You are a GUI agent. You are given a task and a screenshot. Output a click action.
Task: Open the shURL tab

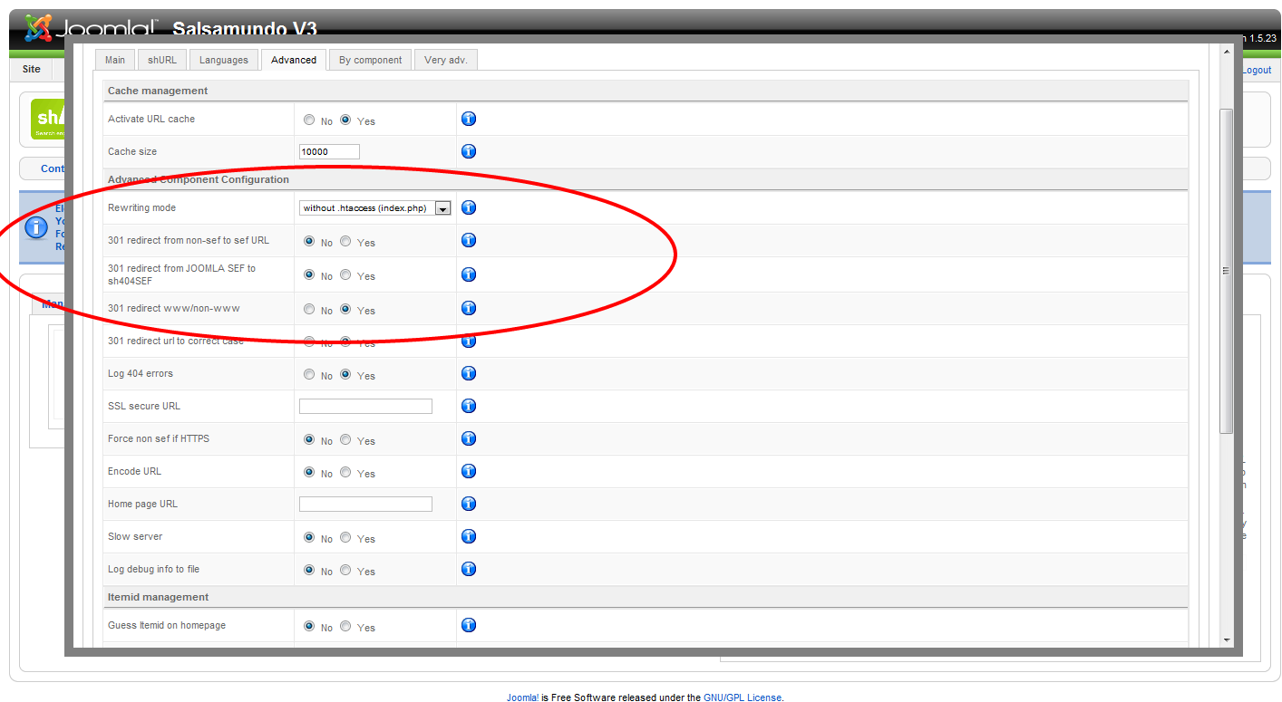tap(162, 60)
